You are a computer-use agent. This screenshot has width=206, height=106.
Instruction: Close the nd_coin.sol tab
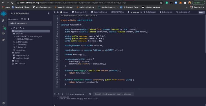click(x=141, y=12)
